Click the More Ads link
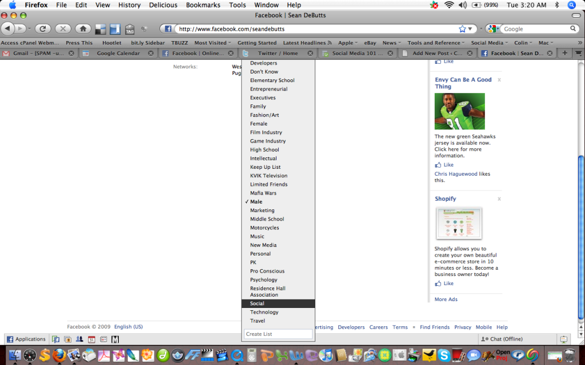 click(x=446, y=299)
